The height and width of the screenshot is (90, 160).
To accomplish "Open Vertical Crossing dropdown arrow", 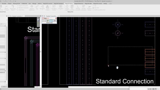I will pos(9,9).
